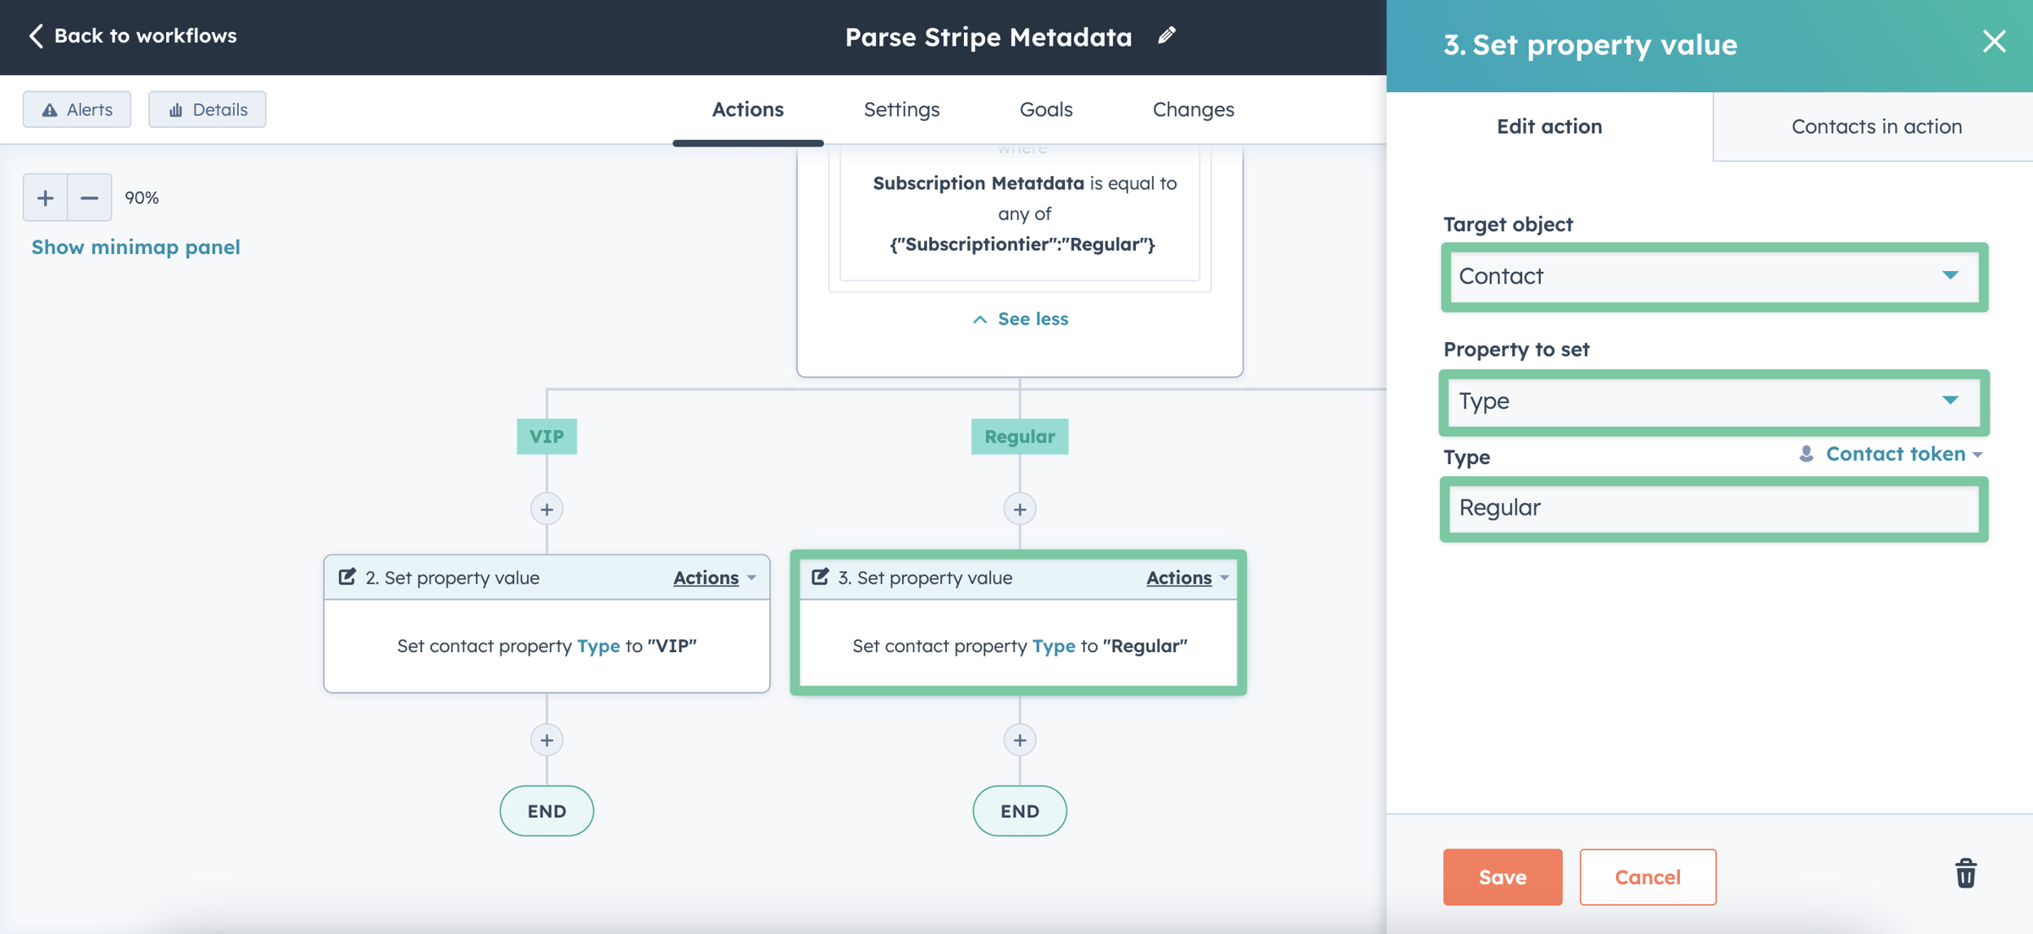Open the Contacts in action tab
2033x934 pixels.
click(x=1875, y=125)
